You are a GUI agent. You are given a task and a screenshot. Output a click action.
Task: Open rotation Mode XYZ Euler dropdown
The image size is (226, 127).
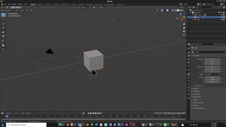click(213, 74)
